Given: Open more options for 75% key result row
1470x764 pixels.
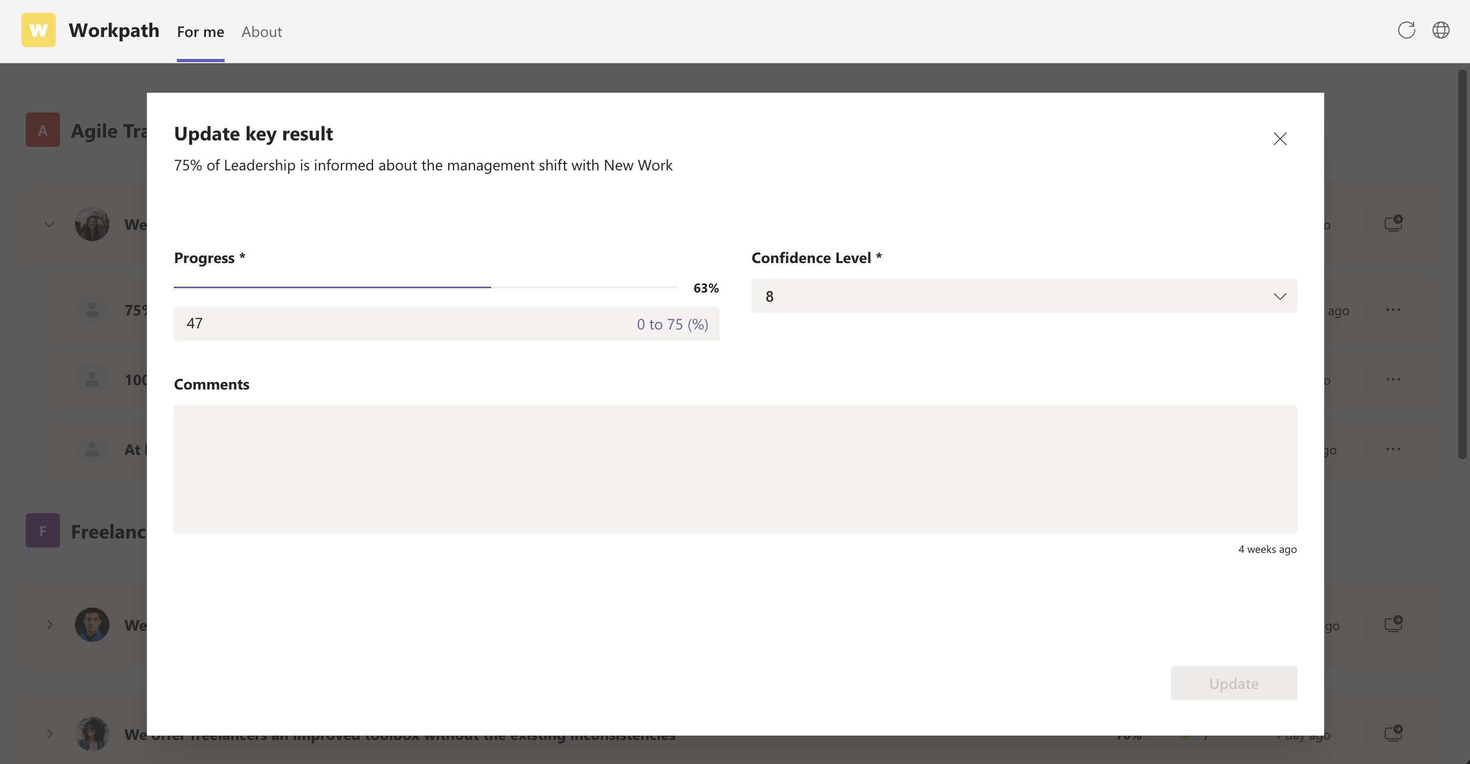Looking at the screenshot, I should [1393, 310].
